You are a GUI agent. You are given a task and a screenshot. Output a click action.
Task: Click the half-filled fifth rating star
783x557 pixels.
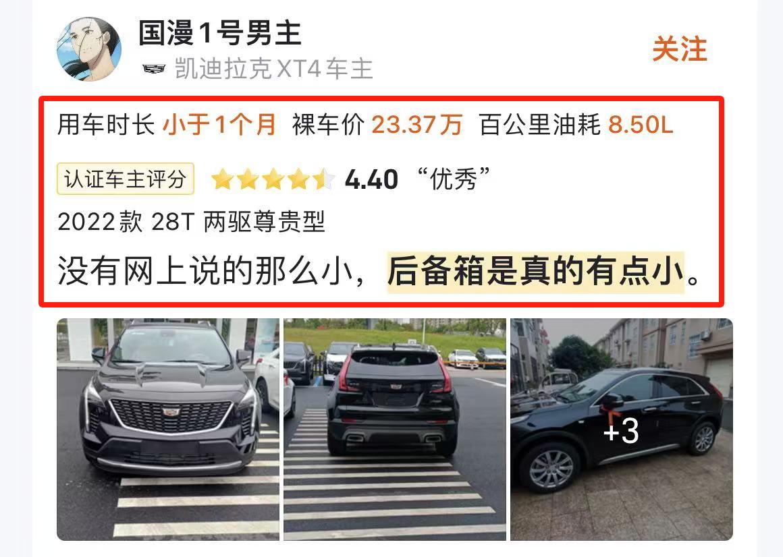[x=324, y=179]
